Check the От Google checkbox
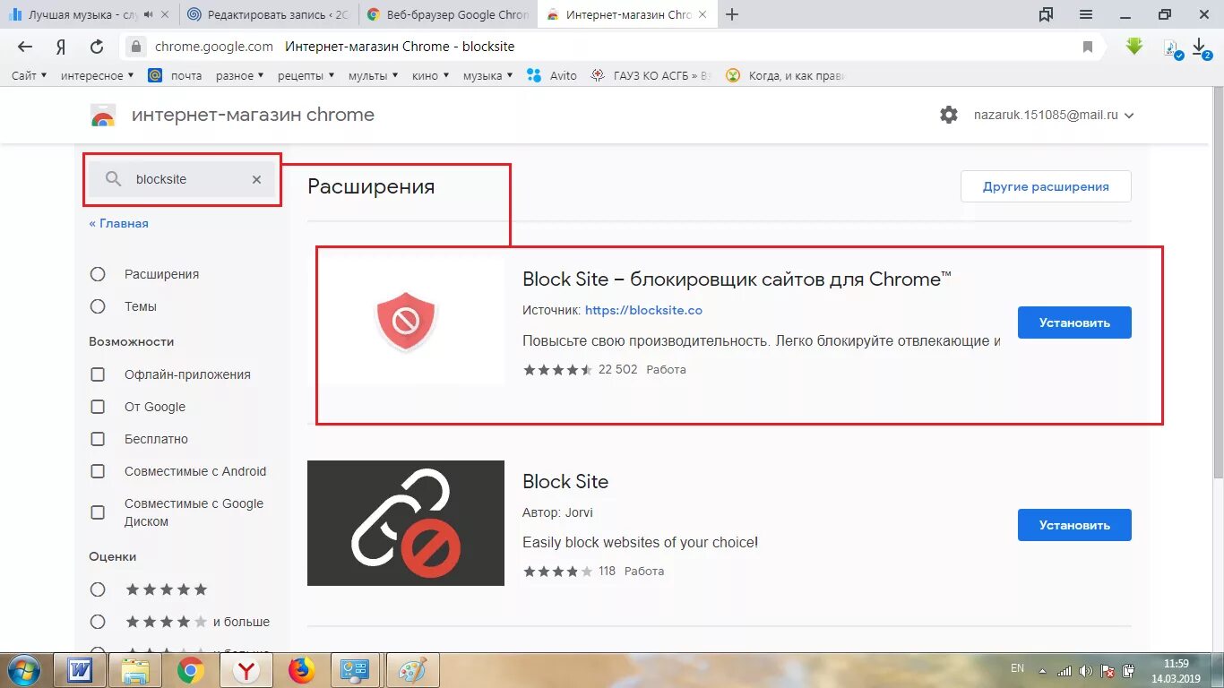The height and width of the screenshot is (688, 1224). [98, 407]
